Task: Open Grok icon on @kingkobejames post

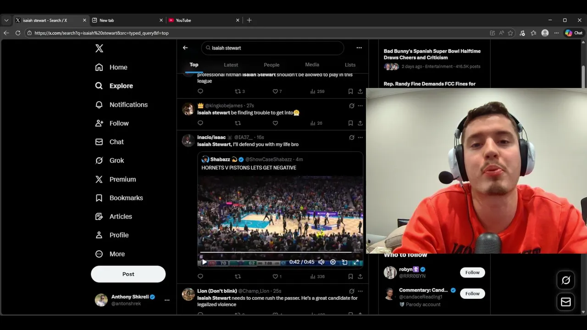Action: (x=352, y=105)
